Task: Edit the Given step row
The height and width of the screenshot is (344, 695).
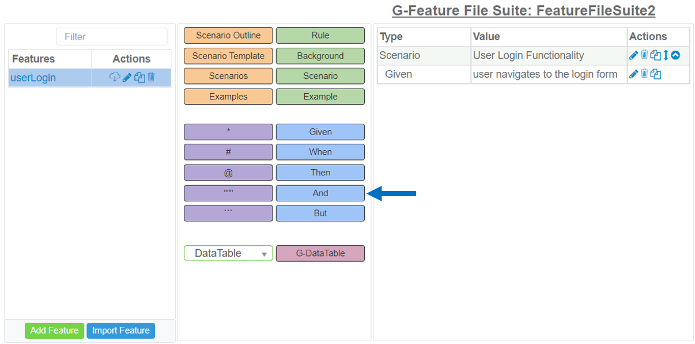Action: pyautogui.click(x=634, y=74)
